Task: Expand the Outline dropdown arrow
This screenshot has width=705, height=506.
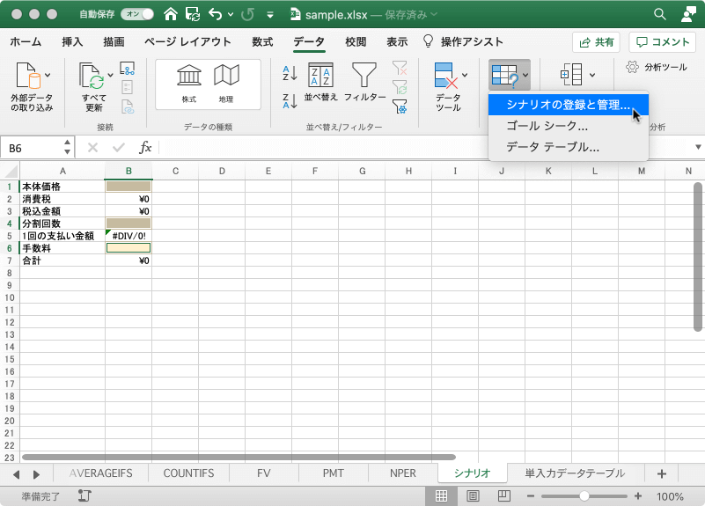Action: pyautogui.click(x=592, y=75)
